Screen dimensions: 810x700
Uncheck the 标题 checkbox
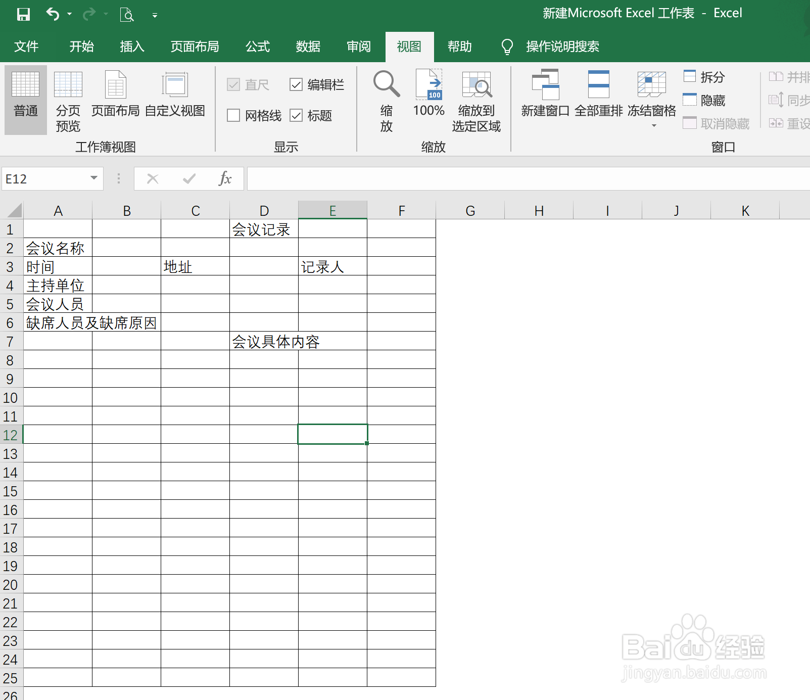point(297,115)
